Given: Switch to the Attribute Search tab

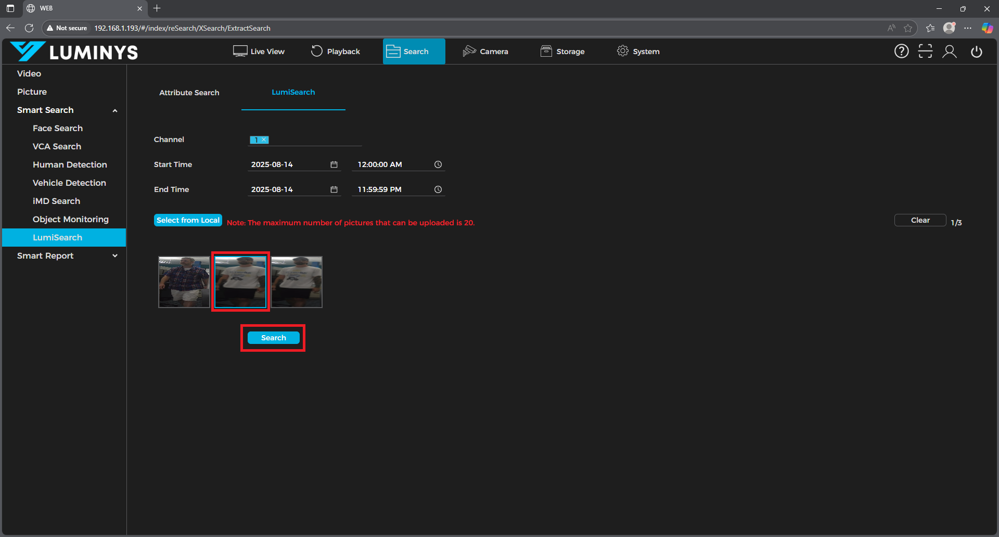Looking at the screenshot, I should tap(189, 93).
